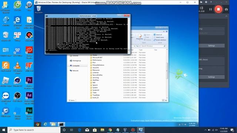Select the Microsoft.NET folder

tap(97, 58)
